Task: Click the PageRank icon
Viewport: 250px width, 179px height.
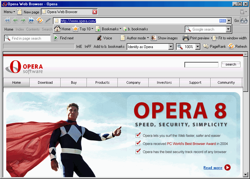Action: click(206, 46)
